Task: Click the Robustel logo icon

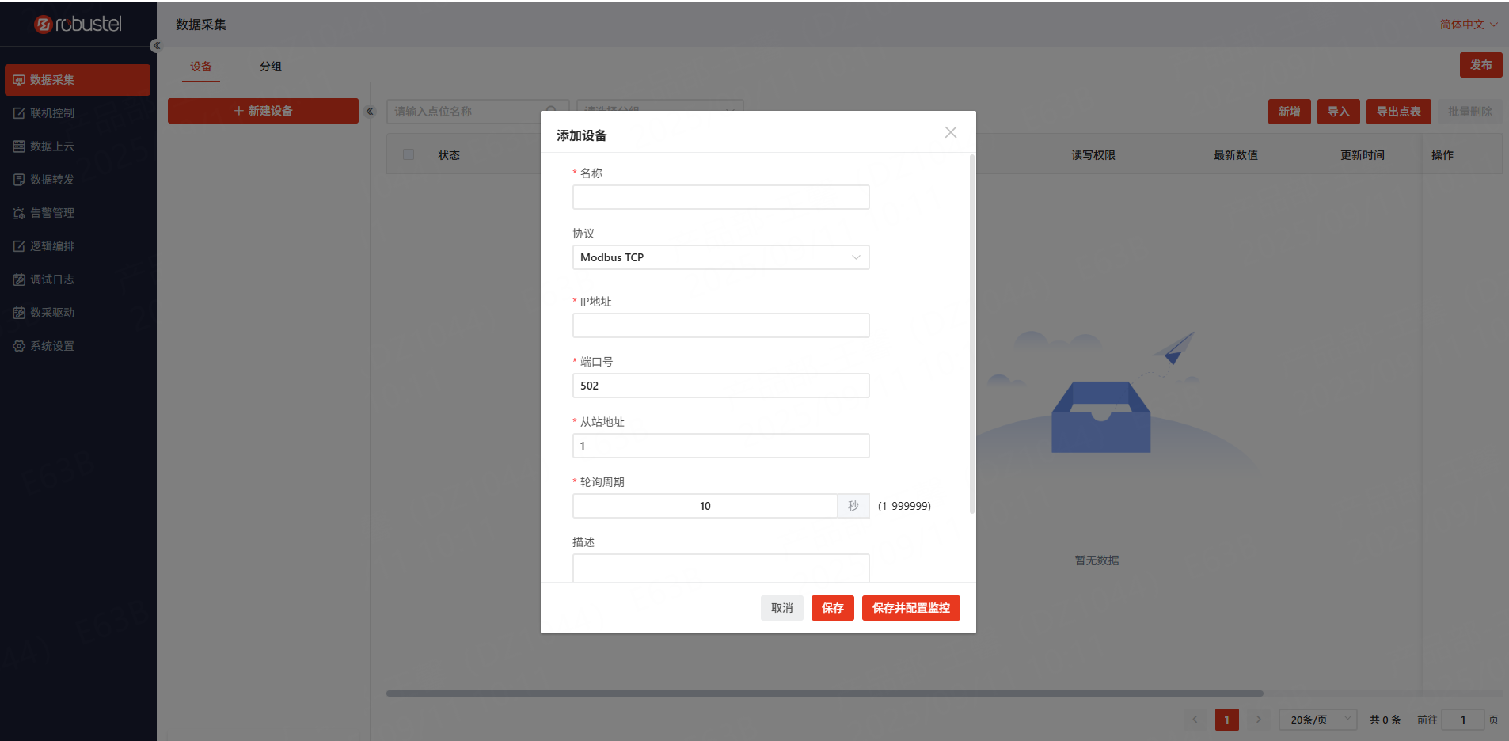Action: click(44, 25)
